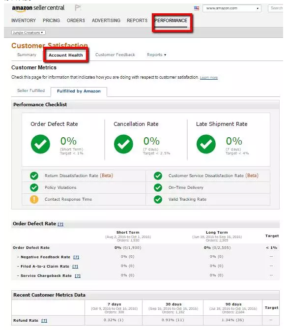
Task: Click the Late Shipment Rate green checkmark
Action: 206,144
